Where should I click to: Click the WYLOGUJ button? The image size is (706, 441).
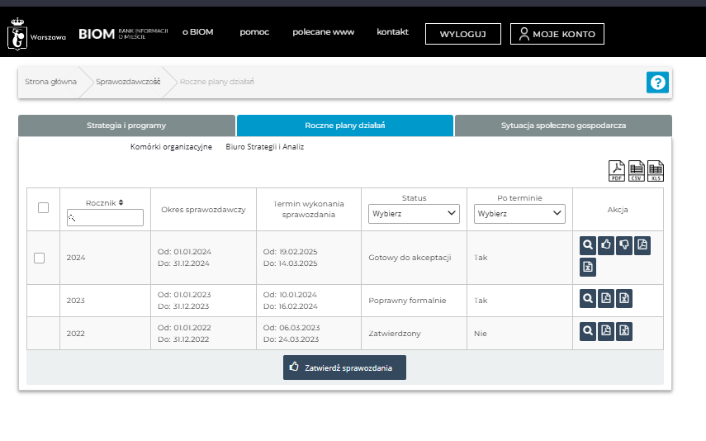point(462,34)
